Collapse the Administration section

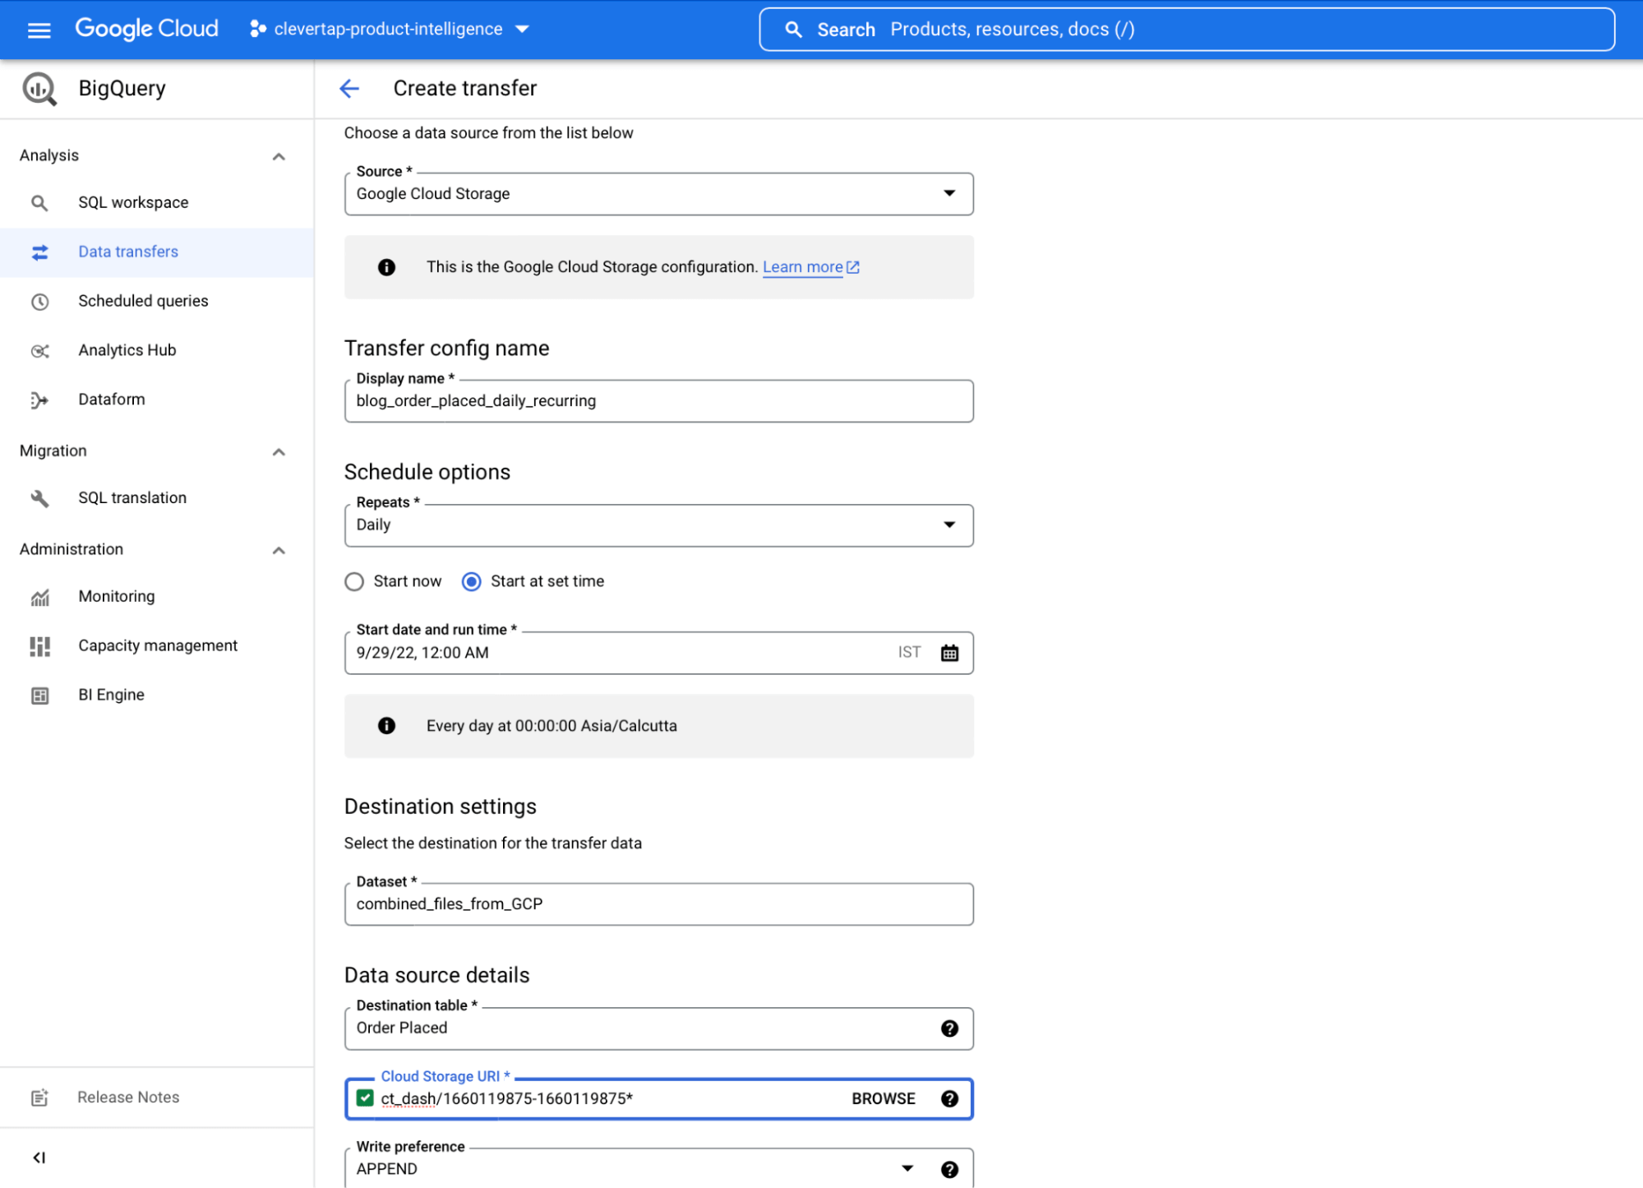pos(279,550)
